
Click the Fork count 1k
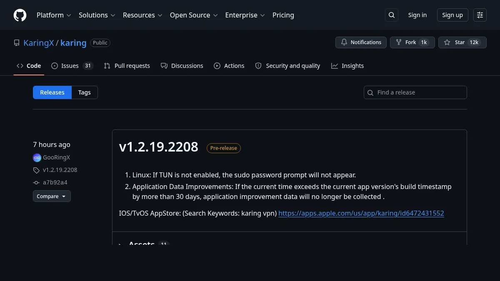pyautogui.click(x=424, y=42)
